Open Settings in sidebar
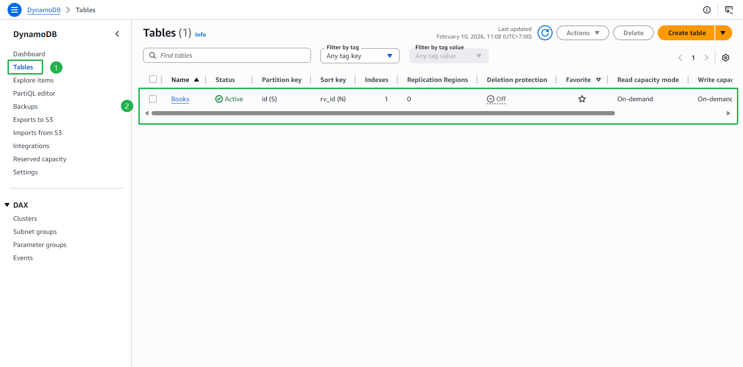 click(25, 172)
